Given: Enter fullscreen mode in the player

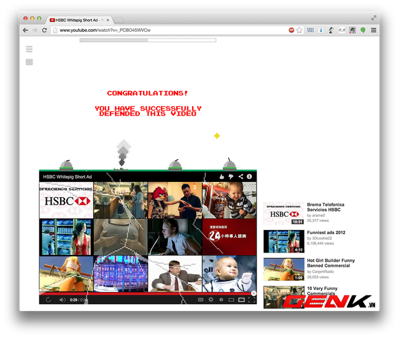Looking at the screenshot, I should (x=252, y=300).
